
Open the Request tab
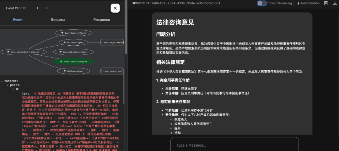pyautogui.click(x=58, y=20)
